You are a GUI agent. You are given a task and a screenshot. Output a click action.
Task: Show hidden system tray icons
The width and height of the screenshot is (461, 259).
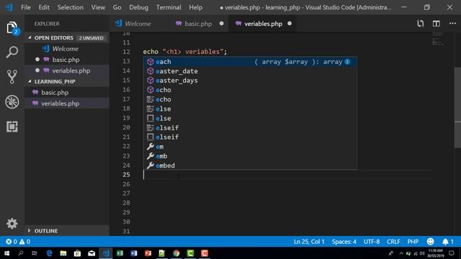pos(401,253)
